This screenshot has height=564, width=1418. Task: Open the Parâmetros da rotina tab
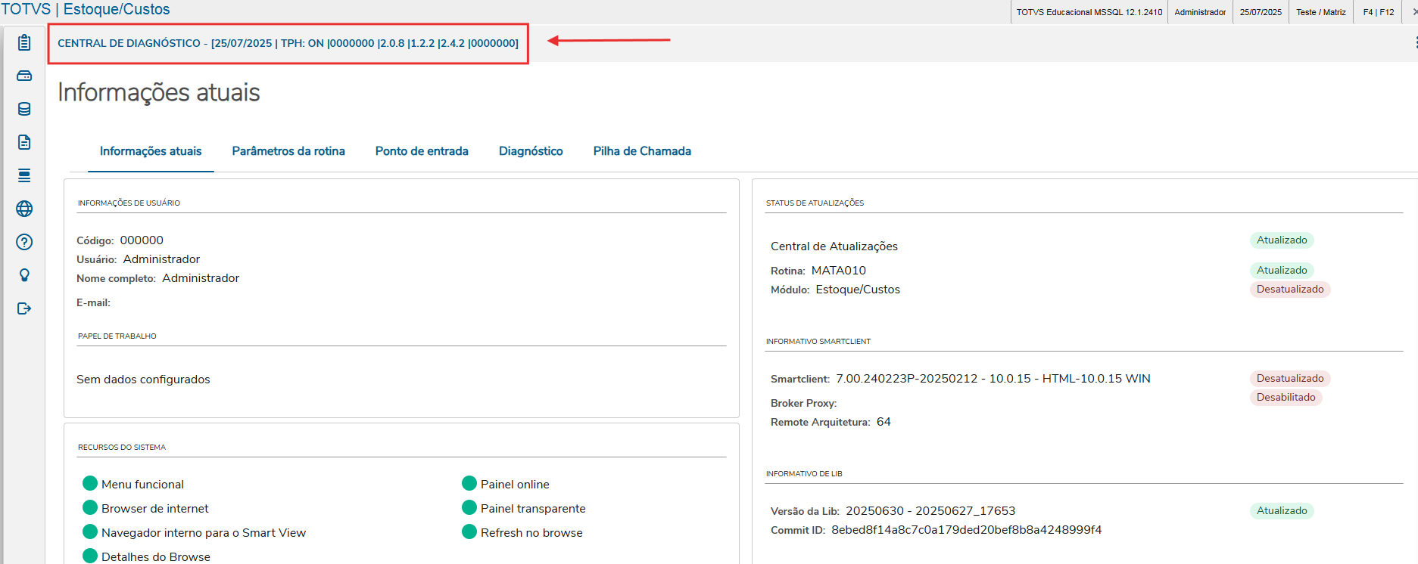point(288,151)
